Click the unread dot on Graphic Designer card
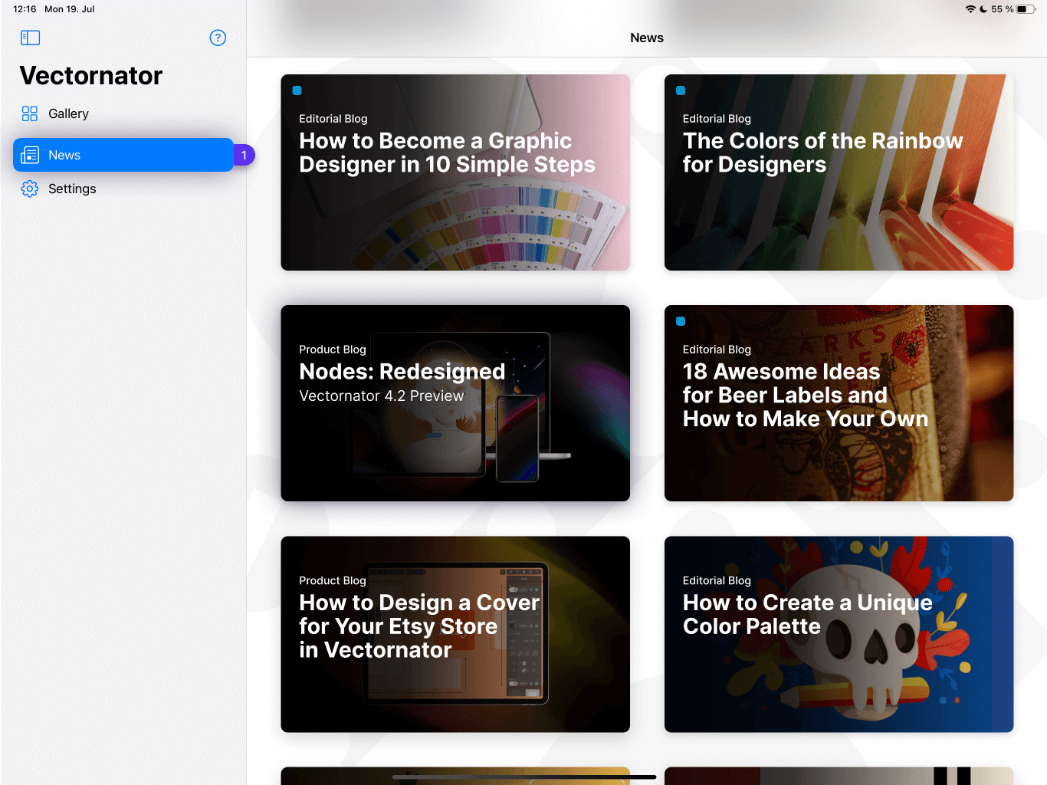This screenshot has width=1047, height=785. 297,90
